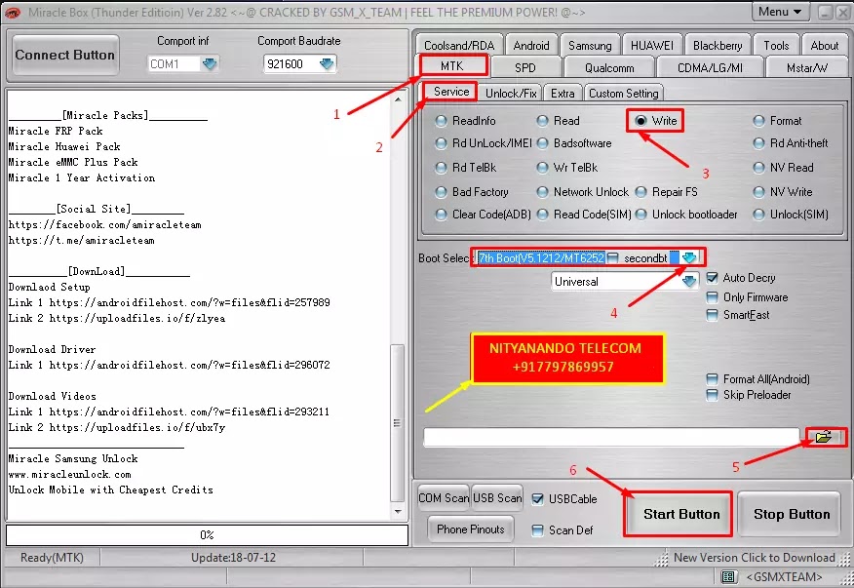Viewport: 854px width, 588px height.
Task: Open the CDMA/LG/MI tab
Action: tap(710, 67)
